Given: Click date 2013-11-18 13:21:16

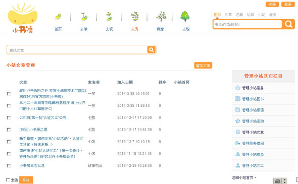Looking at the screenshot, I should coord(134,153).
